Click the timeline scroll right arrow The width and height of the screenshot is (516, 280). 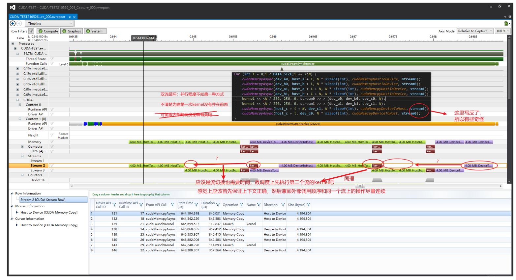pos(501,186)
